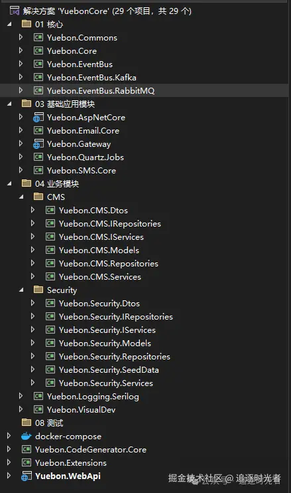Click the C# icon beside Yuebon.VisualDev
This screenshot has width=291, height=493.
38,409
